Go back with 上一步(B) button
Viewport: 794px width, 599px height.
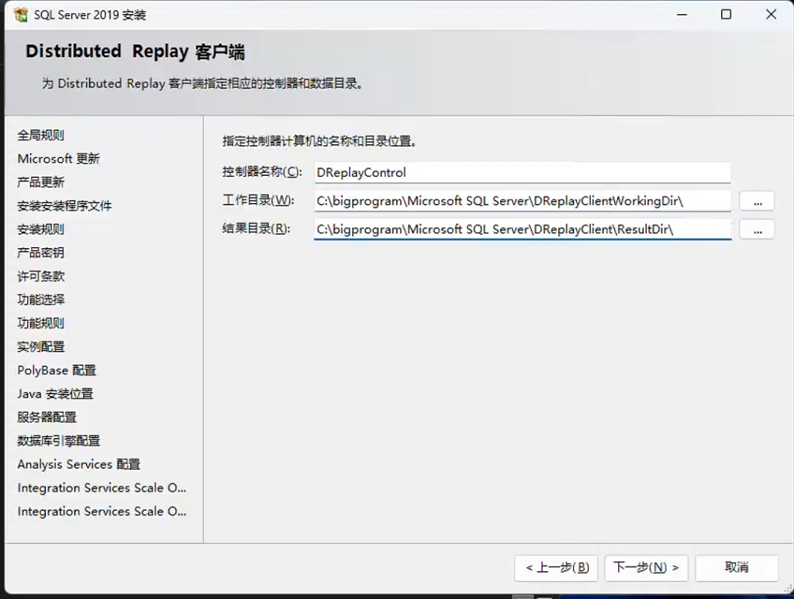click(557, 568)
